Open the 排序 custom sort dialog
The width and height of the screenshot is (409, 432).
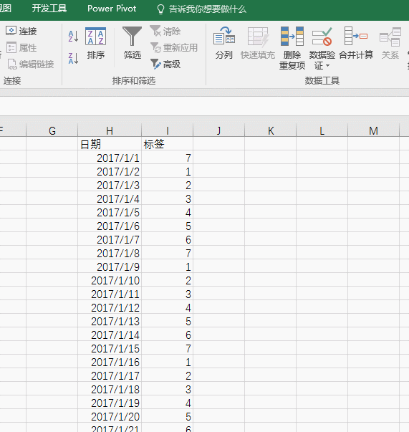pyautogui.click(x=95, y=43)
